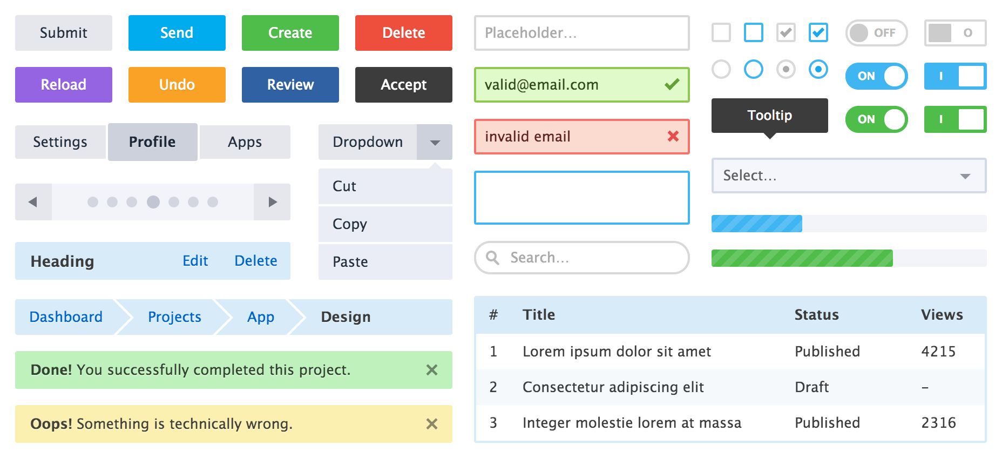
Task: Select the large active pagination dot
Action: (153, 202)
